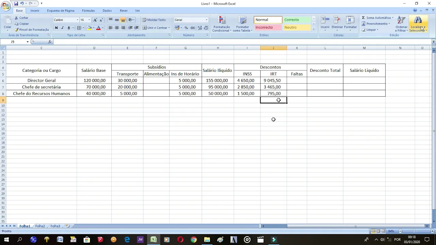The height and width of the screenshot is (245, 436).
Task: Align cell text right
Action: click(123, 28)
